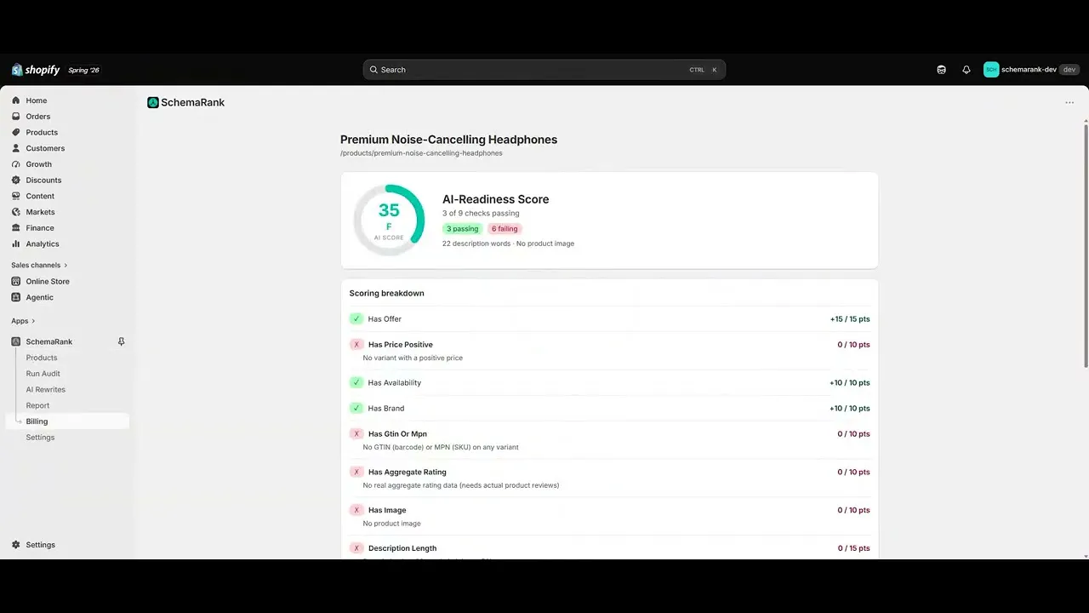The image size is (1089, 613).
Task: Click the No variant with a positive price note
Action: [x=413, y=358]
